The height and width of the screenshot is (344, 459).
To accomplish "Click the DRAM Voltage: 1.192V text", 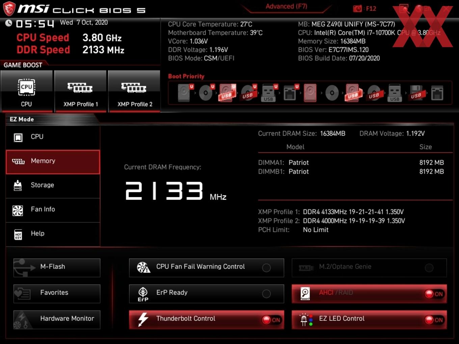I will 392,134.
